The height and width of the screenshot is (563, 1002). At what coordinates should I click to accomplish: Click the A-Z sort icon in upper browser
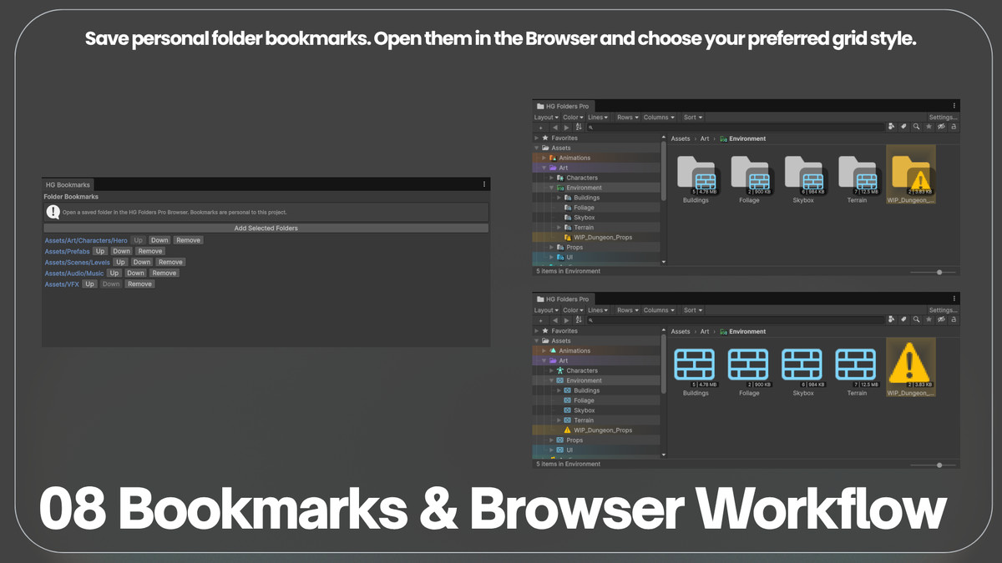579,128
